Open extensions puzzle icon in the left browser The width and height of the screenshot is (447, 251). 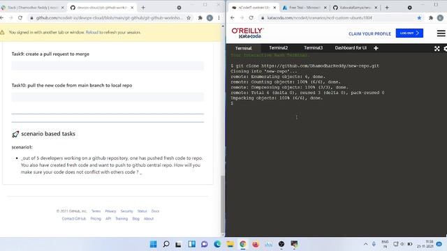200,17
